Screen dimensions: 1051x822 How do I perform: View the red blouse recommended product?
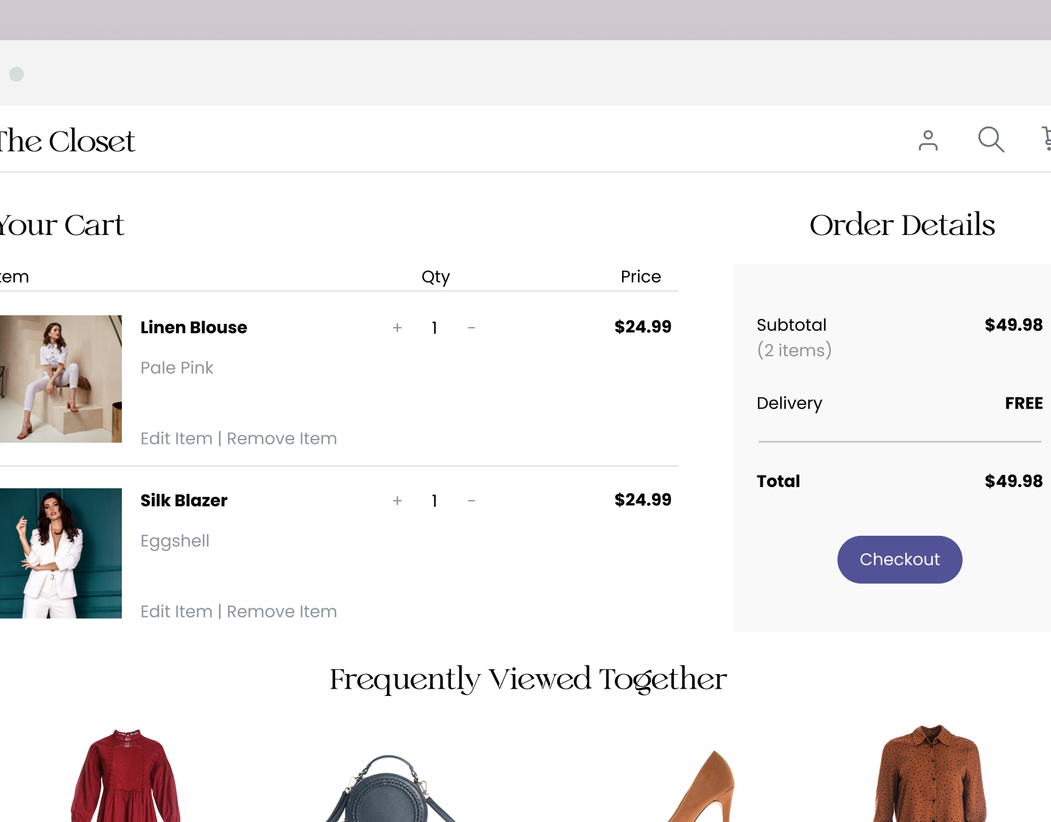click(x=126, y=775)
